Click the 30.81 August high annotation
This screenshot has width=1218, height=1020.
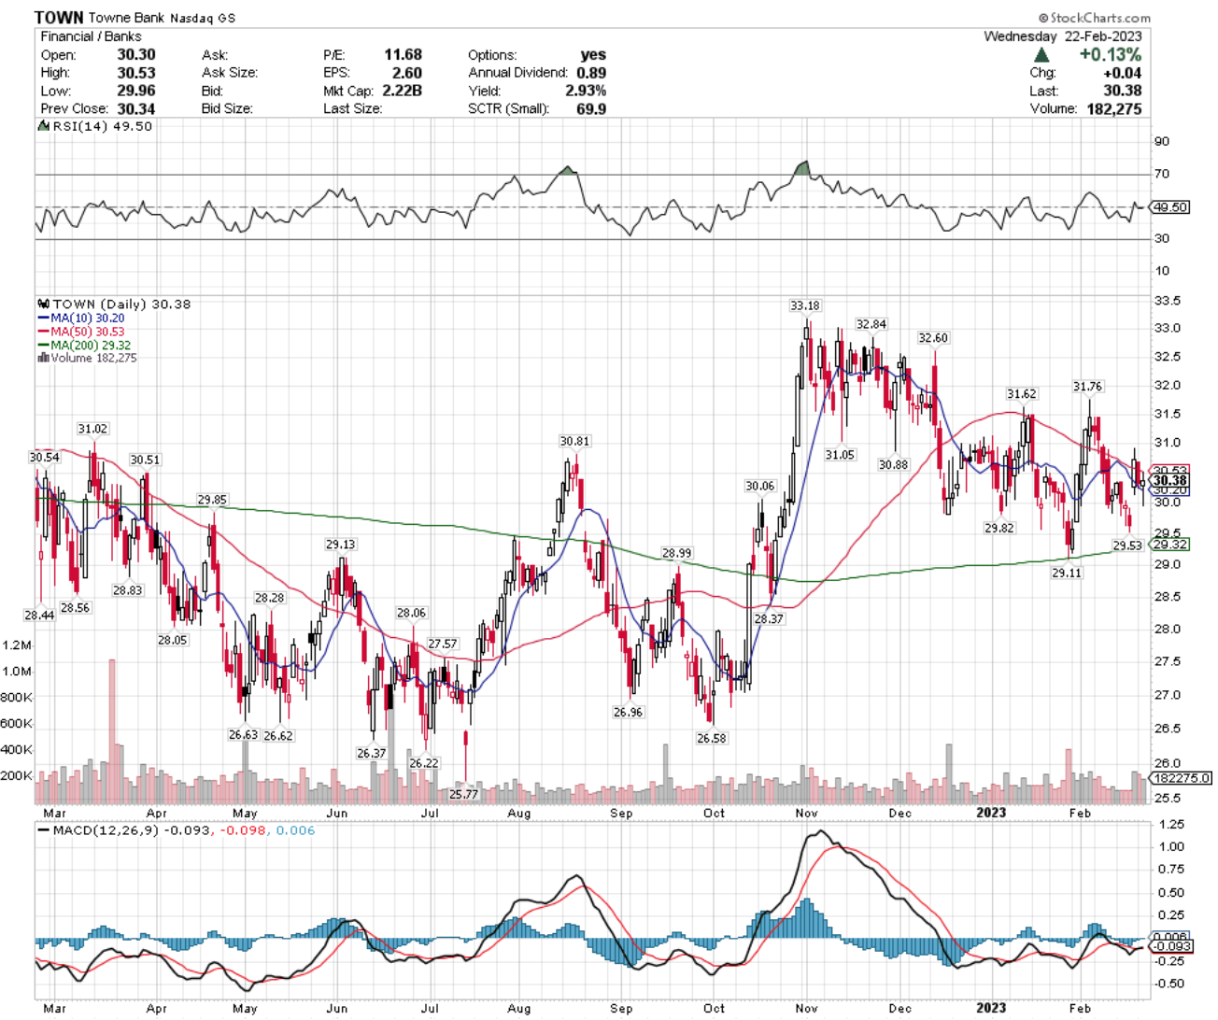575,441
